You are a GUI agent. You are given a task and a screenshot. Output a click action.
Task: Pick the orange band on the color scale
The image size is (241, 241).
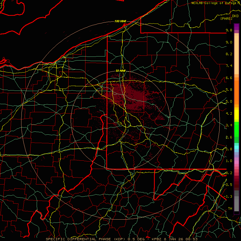236,92
